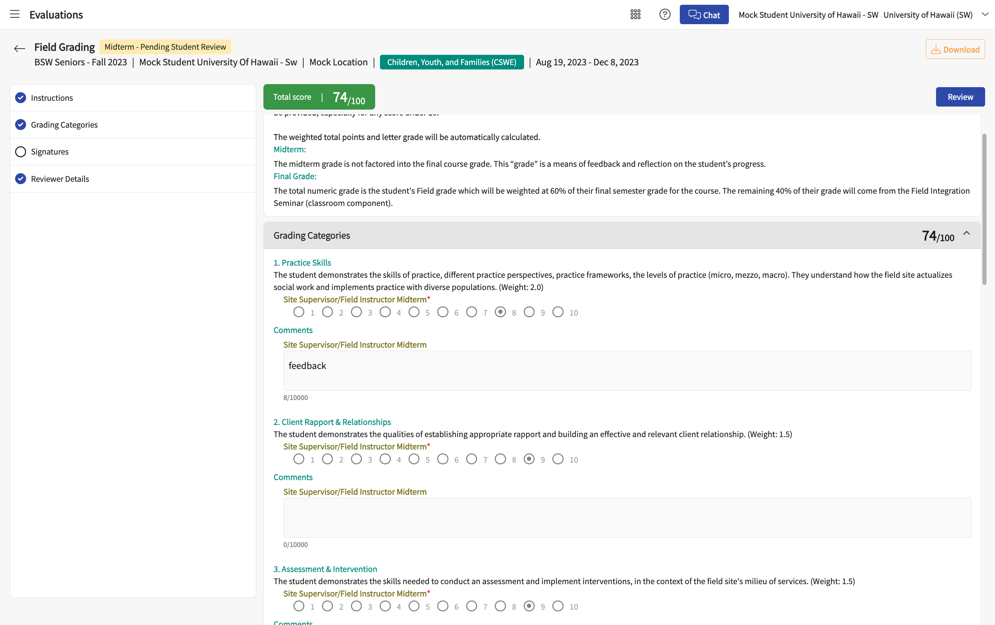Select score 10 for Assessment & Intervention
Screen dimensions: 995x625
(x=558, y=606)
